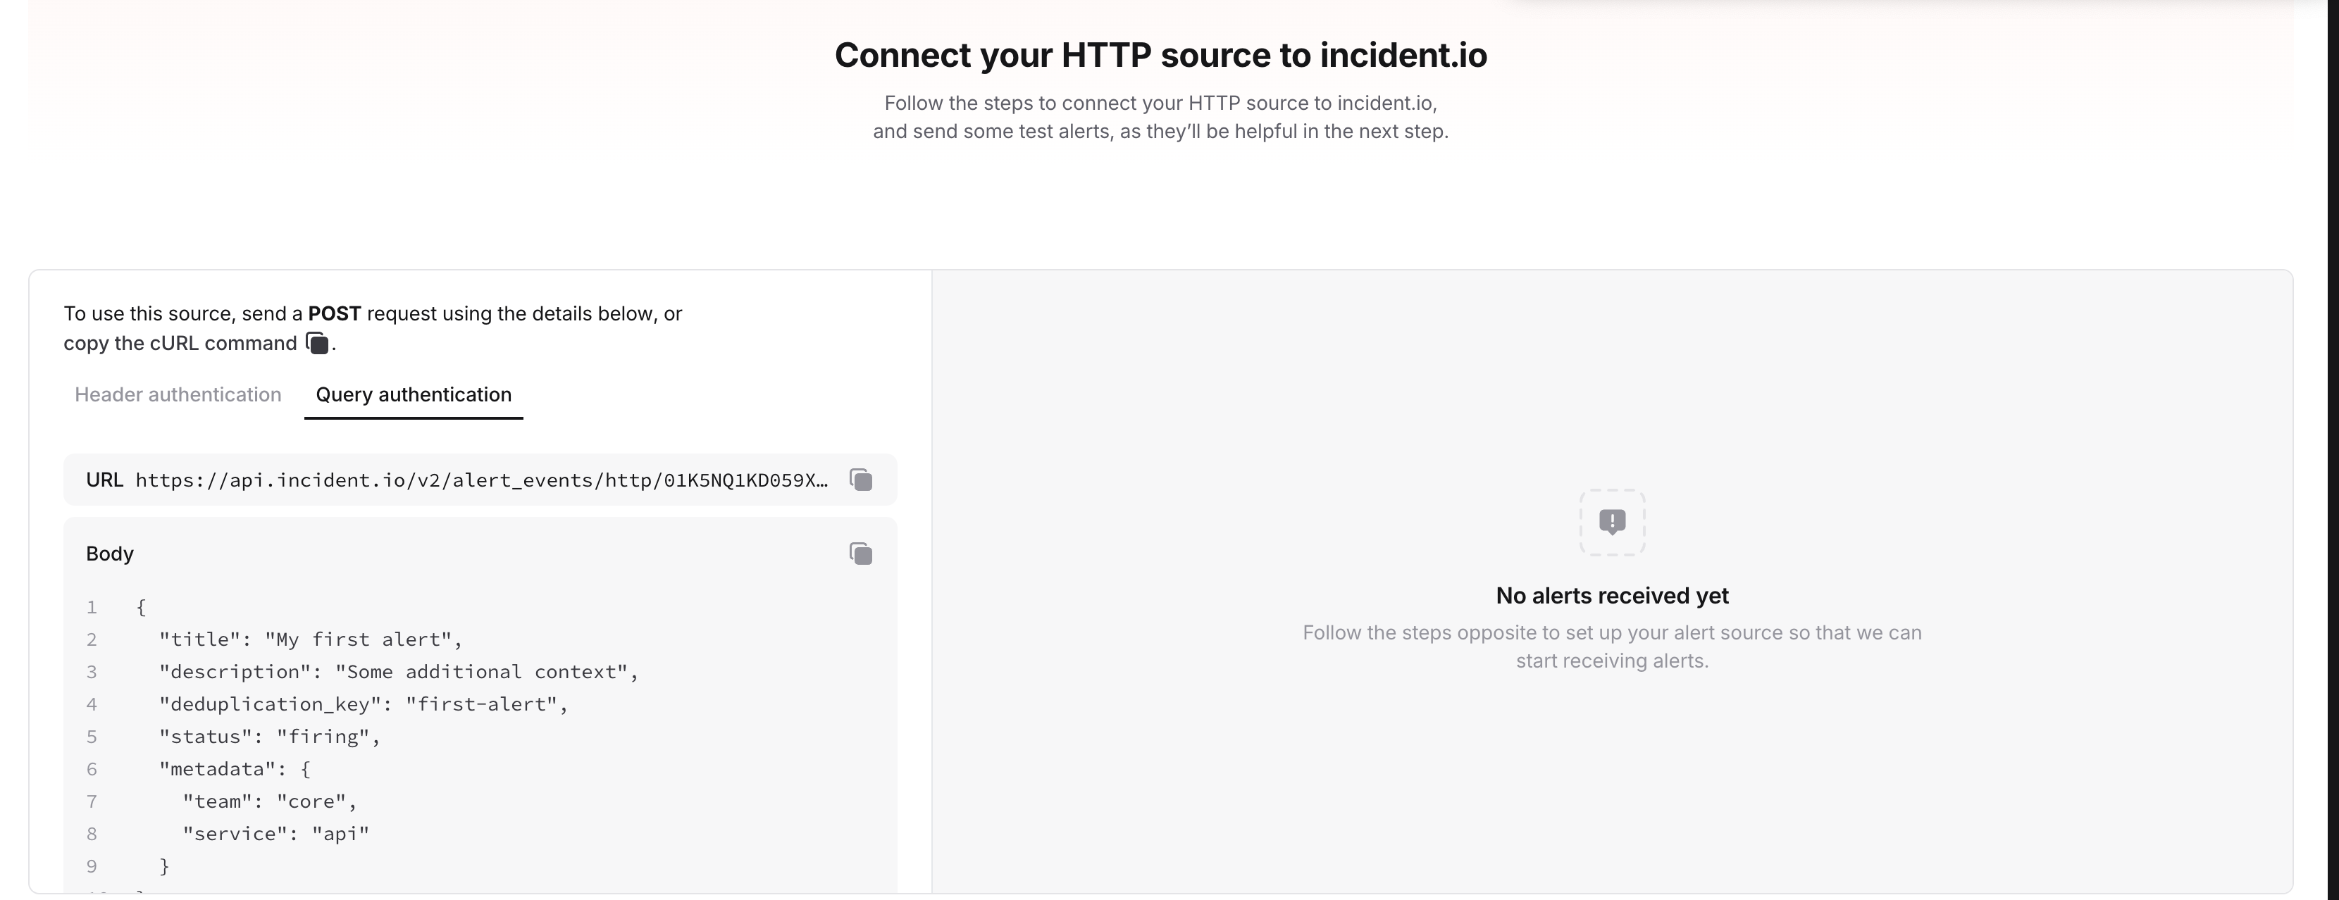Click the POST text in the instructions

(x=334, y=313)
